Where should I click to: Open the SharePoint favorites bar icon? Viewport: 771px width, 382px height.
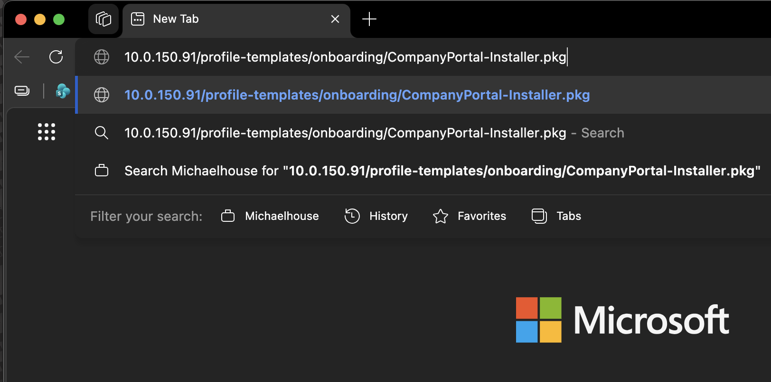tap(63, 91)
